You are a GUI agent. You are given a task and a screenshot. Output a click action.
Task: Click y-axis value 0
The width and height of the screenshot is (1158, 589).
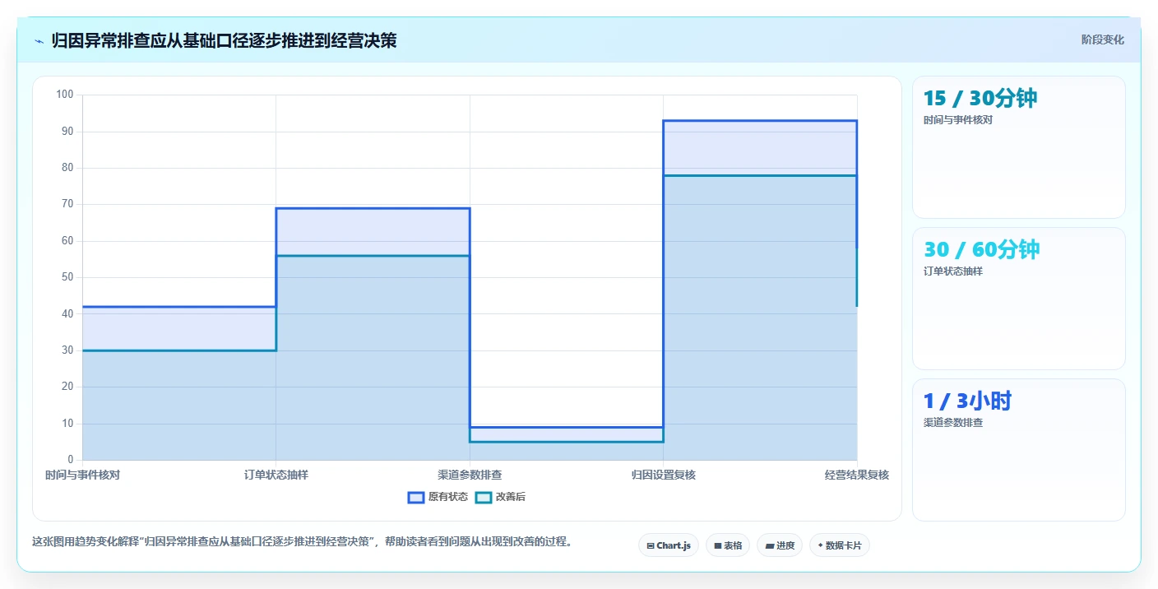pos(71,459)
